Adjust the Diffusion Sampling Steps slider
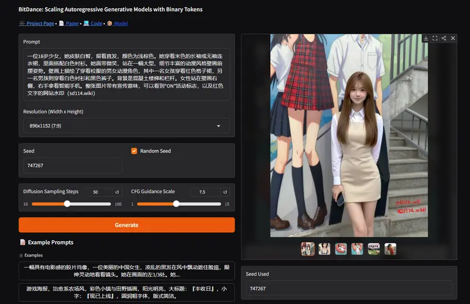 point(71,204)
